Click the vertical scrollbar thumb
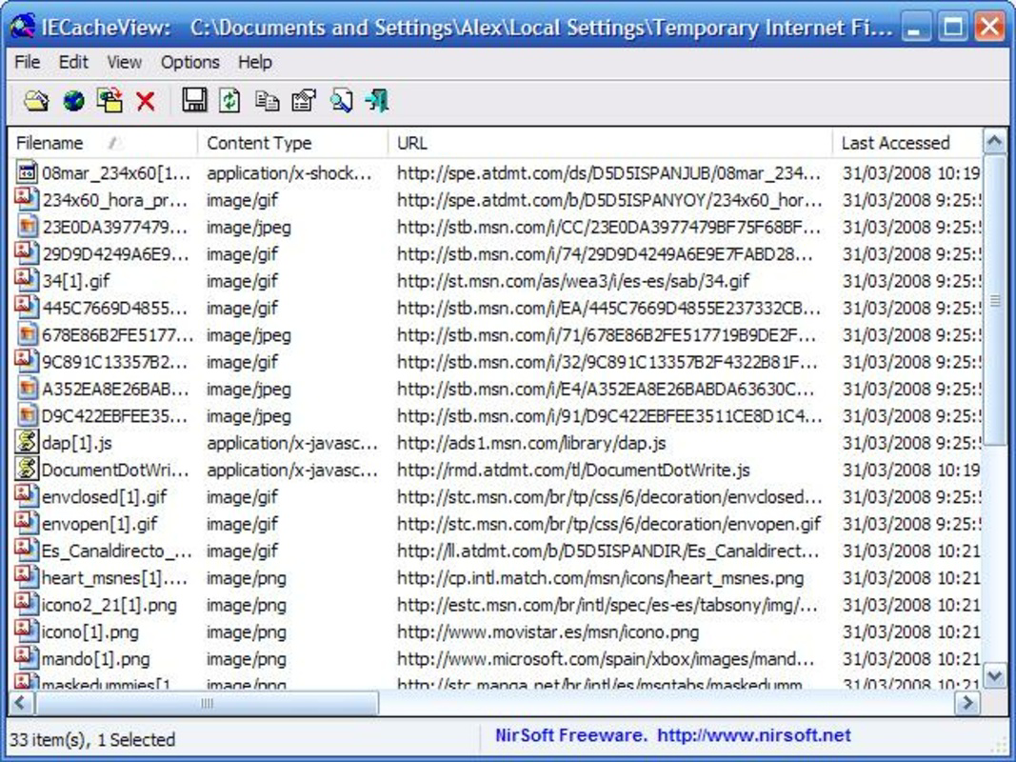 coord(995,299)
